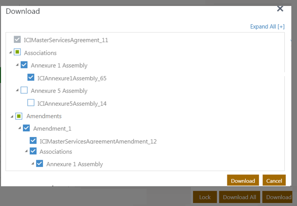Select the ICIAnnexure5Assembly_14 tree item label
Image resolution: width=297 pixels, height=206 pixels.
(72, 104)
